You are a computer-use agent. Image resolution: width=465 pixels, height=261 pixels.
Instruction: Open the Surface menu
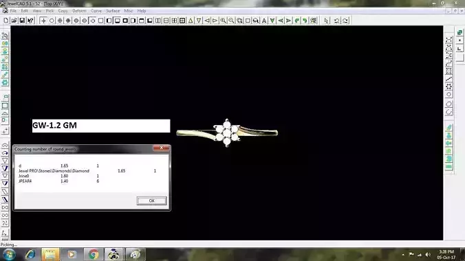113,11
